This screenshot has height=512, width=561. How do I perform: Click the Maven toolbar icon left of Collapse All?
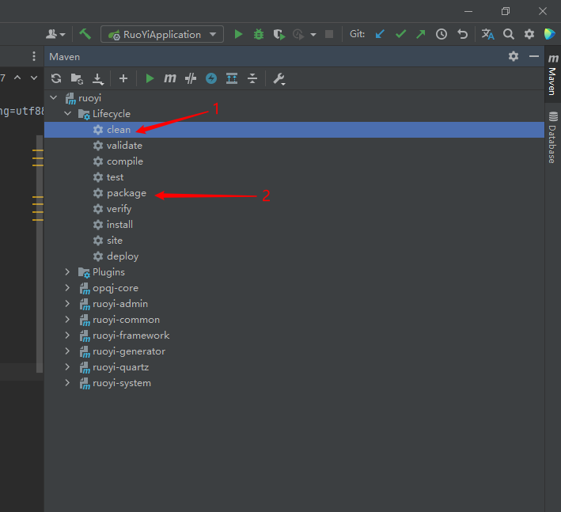(232, 78)
